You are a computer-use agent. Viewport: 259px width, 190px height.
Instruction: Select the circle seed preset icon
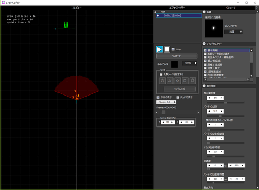(x=162, y=81)
